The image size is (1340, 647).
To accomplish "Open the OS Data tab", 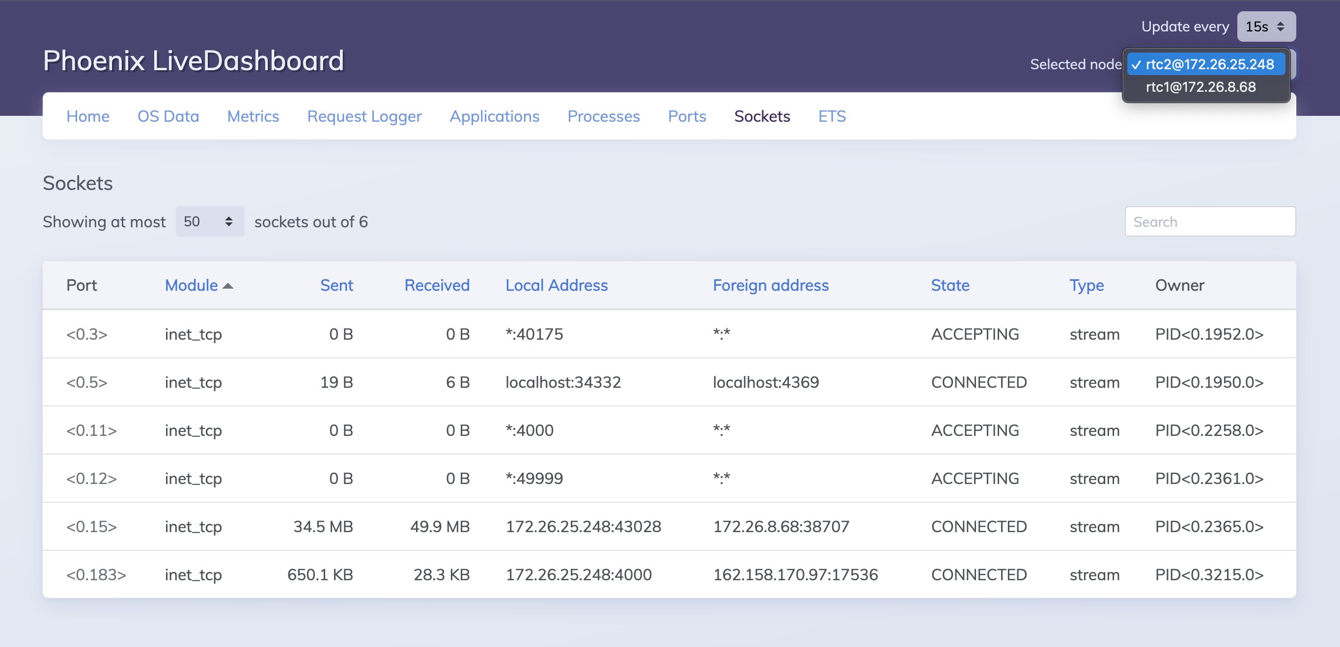I will click(x=168, y=116).
